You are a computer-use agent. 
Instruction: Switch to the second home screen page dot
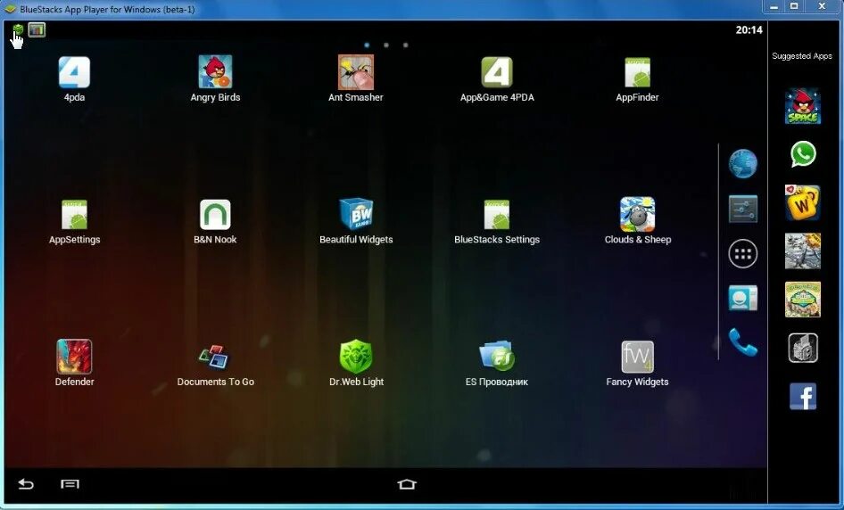pyautogui.click(x=386, y=45)
